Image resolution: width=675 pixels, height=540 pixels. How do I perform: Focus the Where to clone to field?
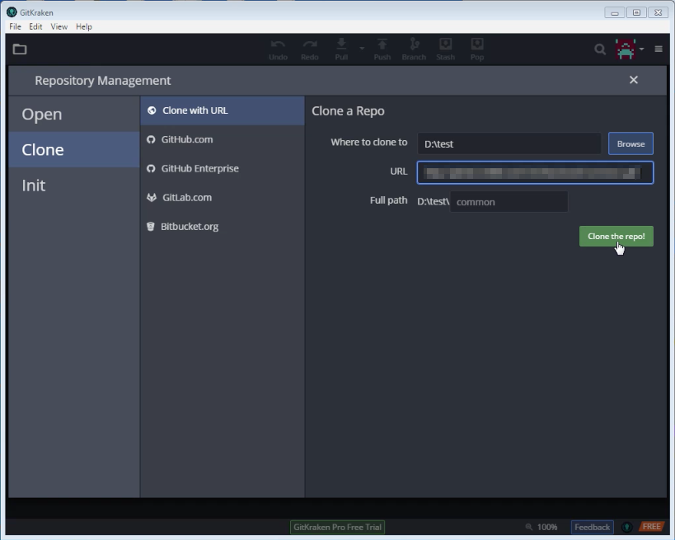(x=509, y=143)
